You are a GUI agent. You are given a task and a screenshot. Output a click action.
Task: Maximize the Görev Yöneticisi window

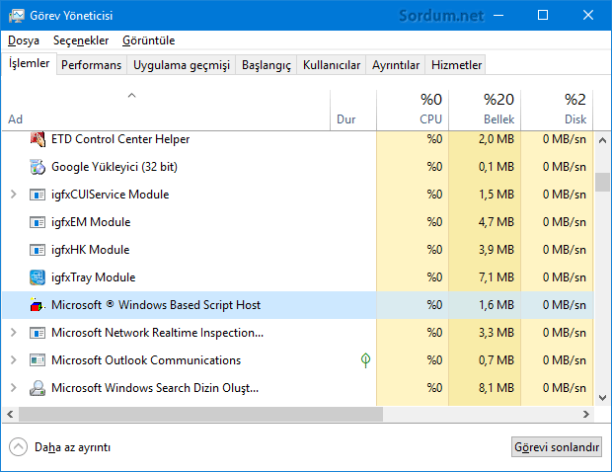tap(543, 15)
